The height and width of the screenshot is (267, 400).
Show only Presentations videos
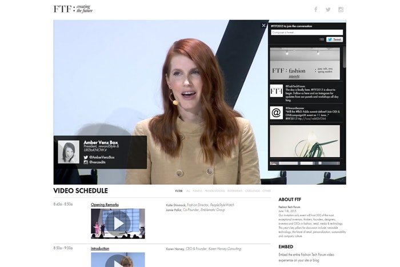pyautogui.click(x=215, y=191)
